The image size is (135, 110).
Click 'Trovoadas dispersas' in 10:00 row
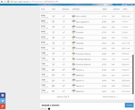[x=83, y=54]
